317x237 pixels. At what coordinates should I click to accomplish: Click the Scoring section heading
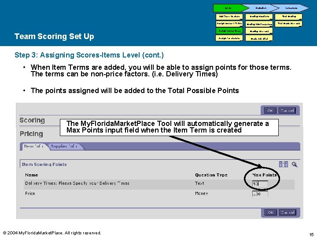pos(32,120)
